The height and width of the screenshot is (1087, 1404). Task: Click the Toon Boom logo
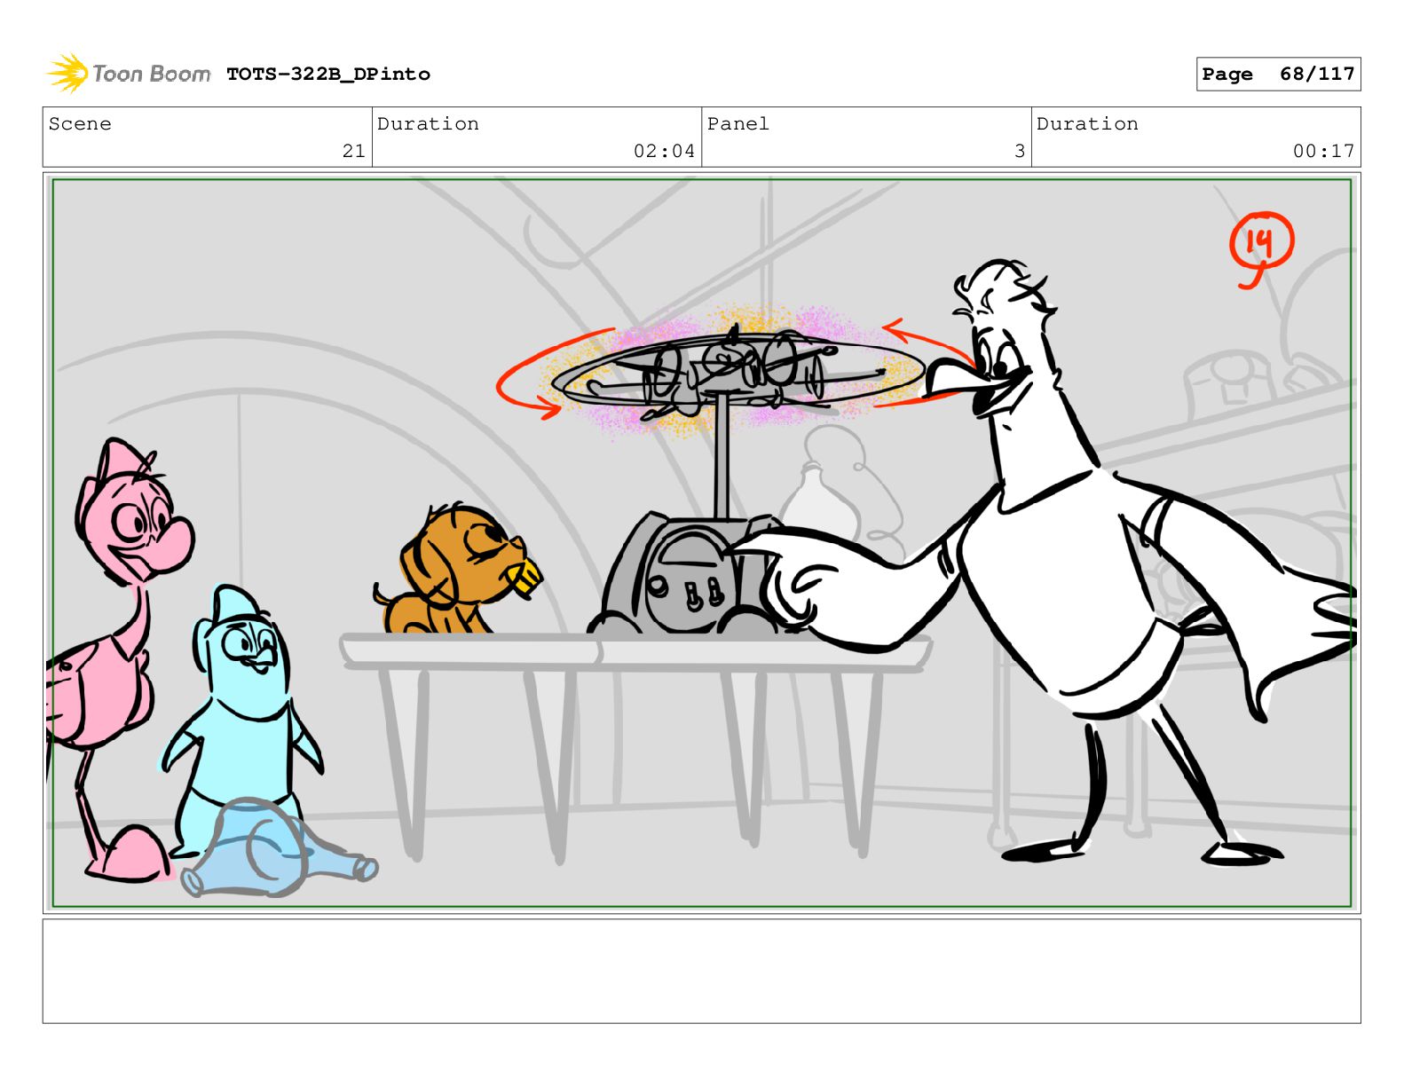point(129,74)
